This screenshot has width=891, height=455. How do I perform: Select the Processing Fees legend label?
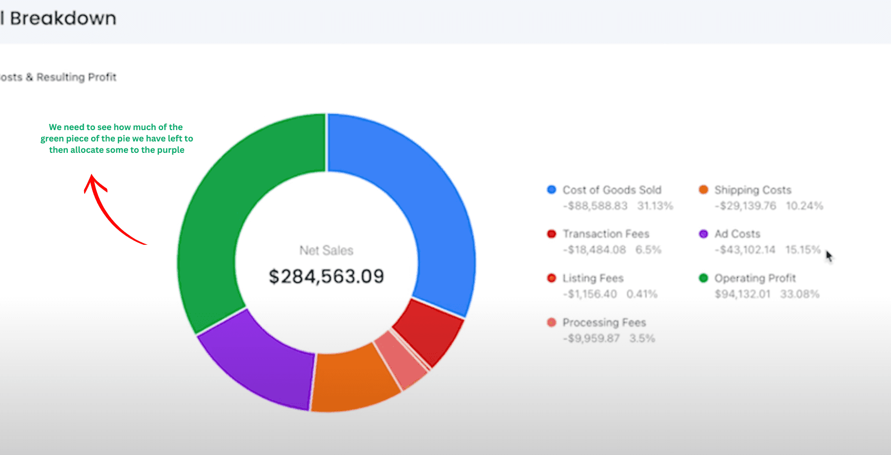click(x=604, y=323)
